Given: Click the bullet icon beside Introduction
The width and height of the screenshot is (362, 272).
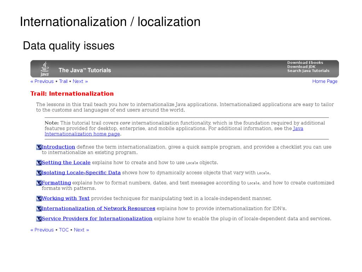Looking at the screenshot, I should tap(39, 147).
